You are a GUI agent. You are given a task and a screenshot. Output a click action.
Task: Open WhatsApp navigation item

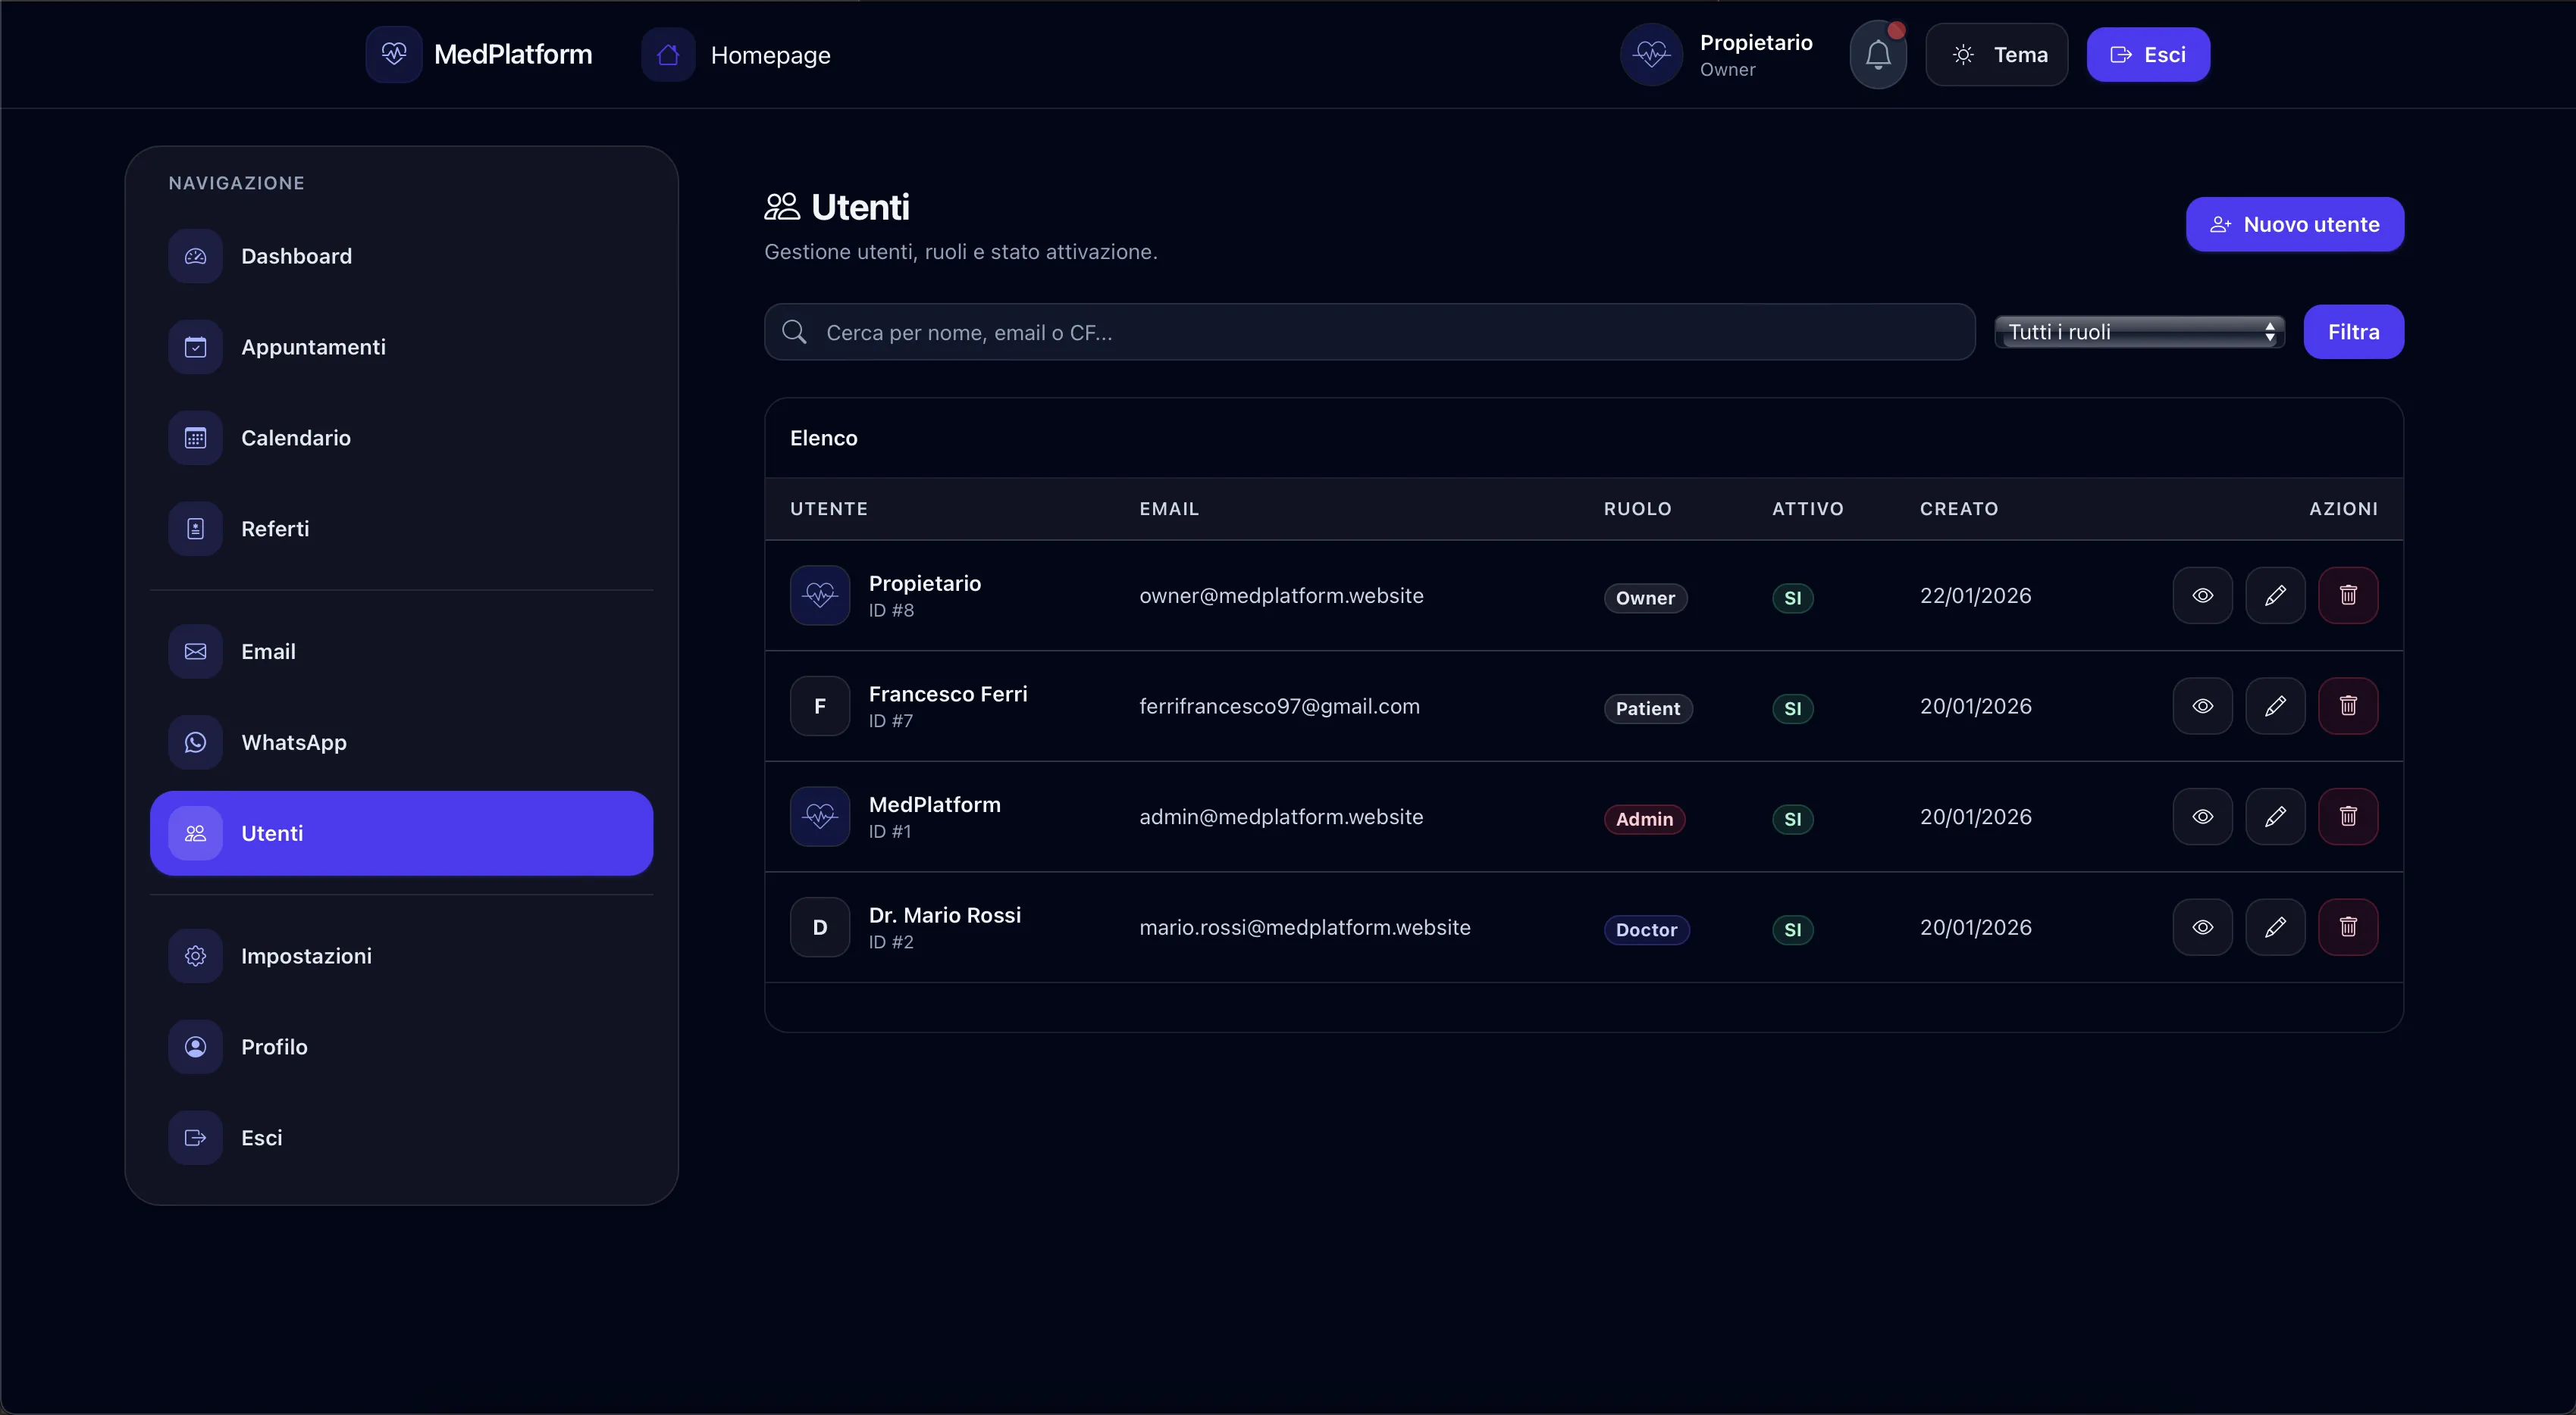[401, 742]
